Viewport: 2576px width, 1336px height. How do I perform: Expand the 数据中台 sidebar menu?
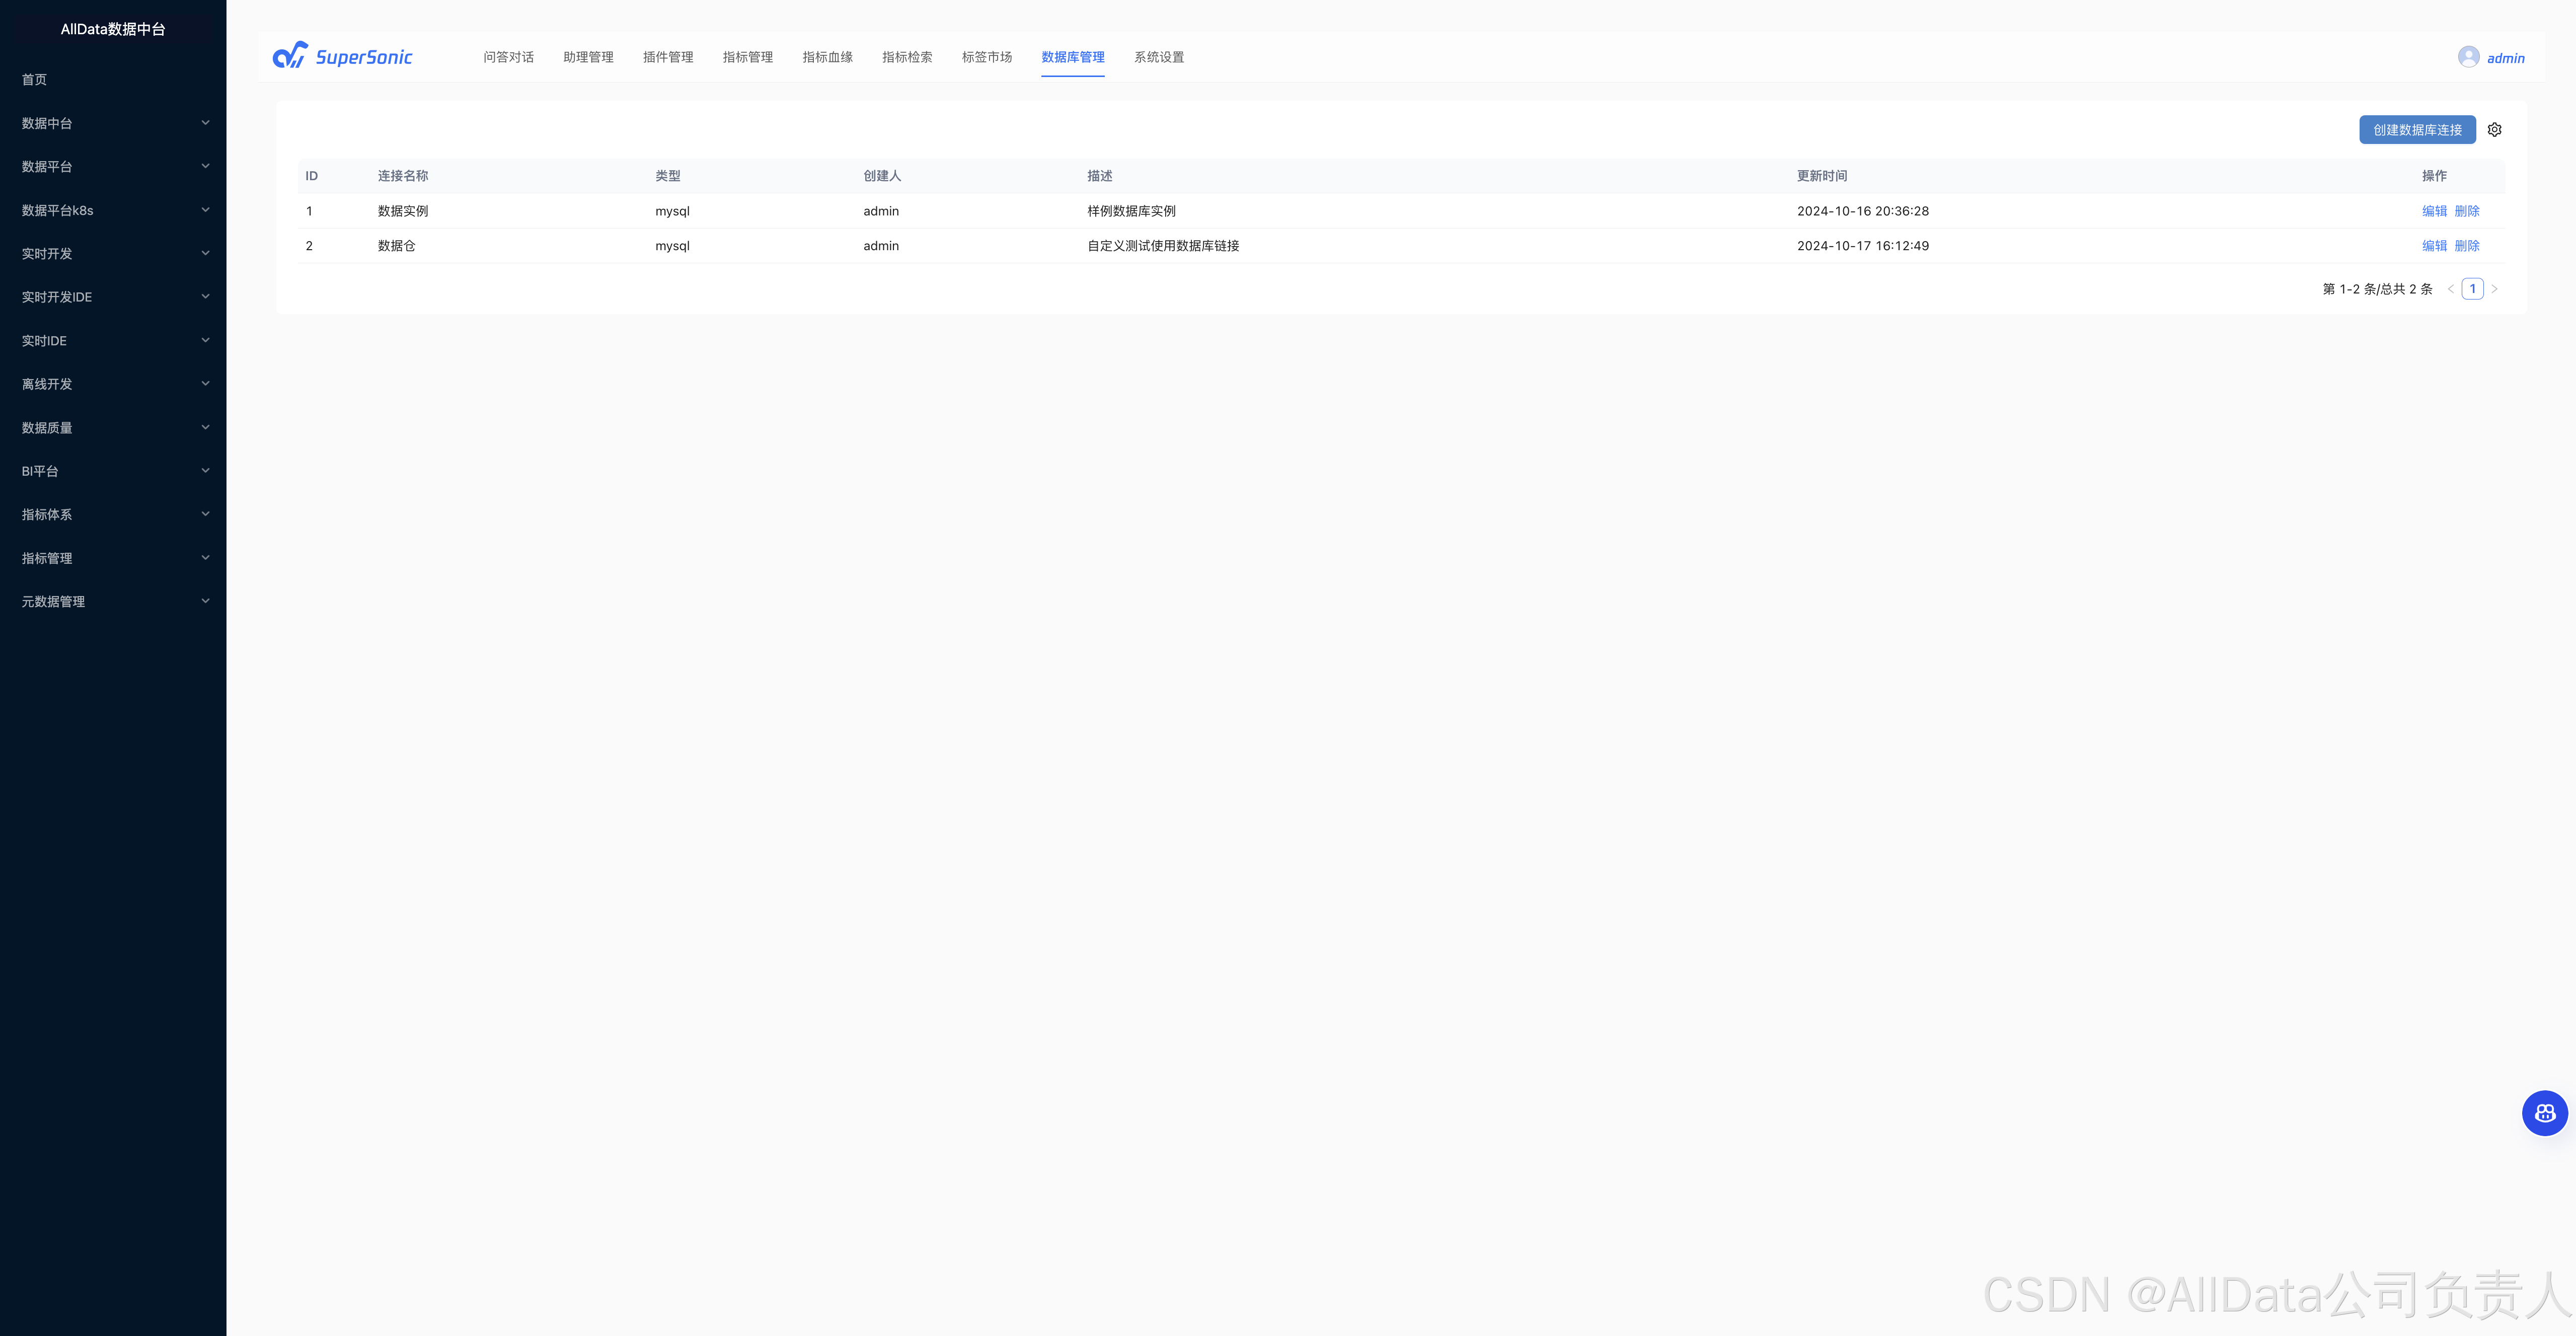point(113,123)
